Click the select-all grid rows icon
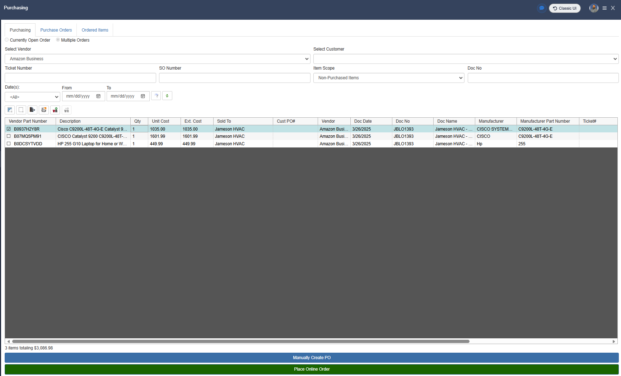Image resolution: width=621 pixels, height=376 pixels. click(x=10, y=110)
